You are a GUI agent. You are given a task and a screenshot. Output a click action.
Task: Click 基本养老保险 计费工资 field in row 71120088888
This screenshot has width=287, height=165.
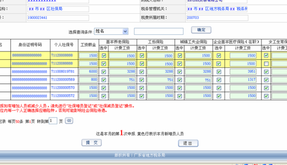tap(122, 63)
